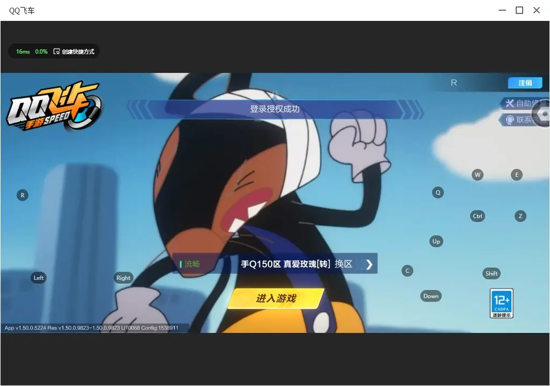Tap the Left key overlay

(x=39, y=278)
